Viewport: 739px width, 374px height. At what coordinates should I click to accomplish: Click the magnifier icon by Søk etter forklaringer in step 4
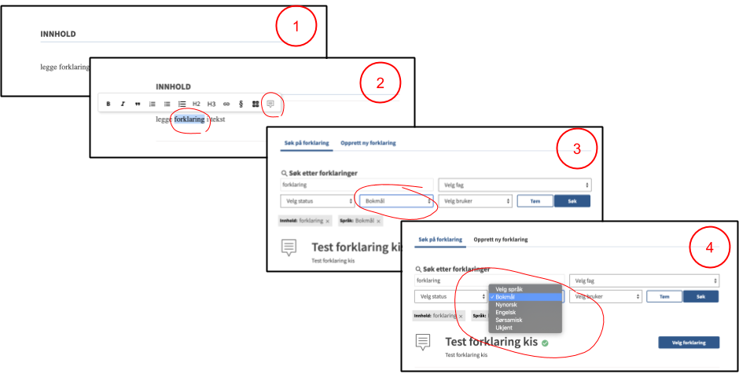(x=417, y=269)
